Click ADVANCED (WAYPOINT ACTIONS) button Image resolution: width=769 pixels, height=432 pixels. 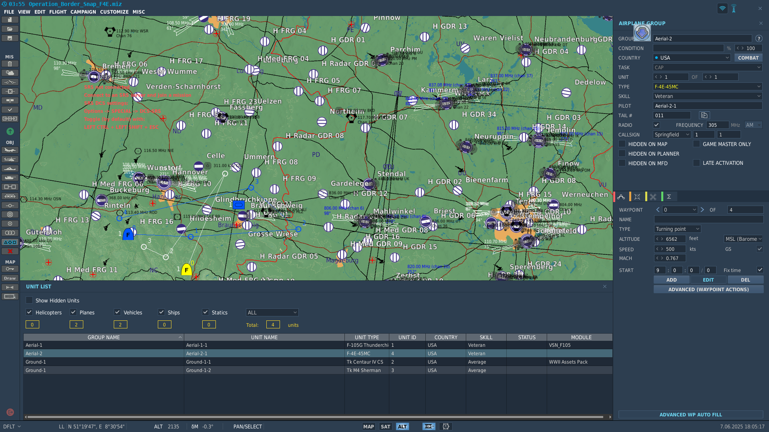click(x=709, y=289)
